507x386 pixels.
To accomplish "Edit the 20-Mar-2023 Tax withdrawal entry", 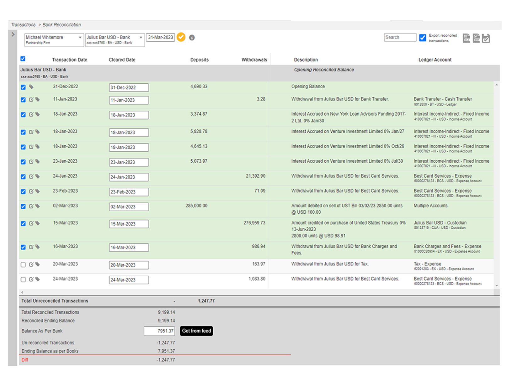I will tap(31, 264).
